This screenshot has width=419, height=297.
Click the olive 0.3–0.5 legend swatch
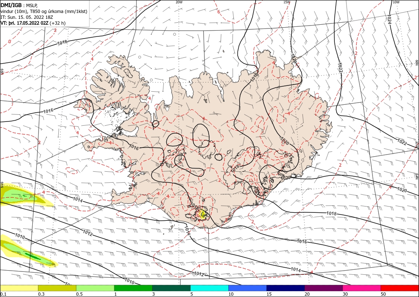click(57, 288)
